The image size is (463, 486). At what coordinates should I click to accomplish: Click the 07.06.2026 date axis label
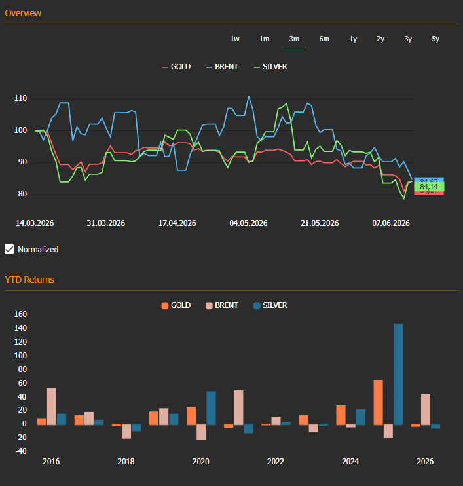point(391,223)
